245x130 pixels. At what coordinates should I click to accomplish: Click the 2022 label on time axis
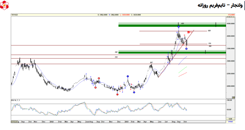[52, 122]
